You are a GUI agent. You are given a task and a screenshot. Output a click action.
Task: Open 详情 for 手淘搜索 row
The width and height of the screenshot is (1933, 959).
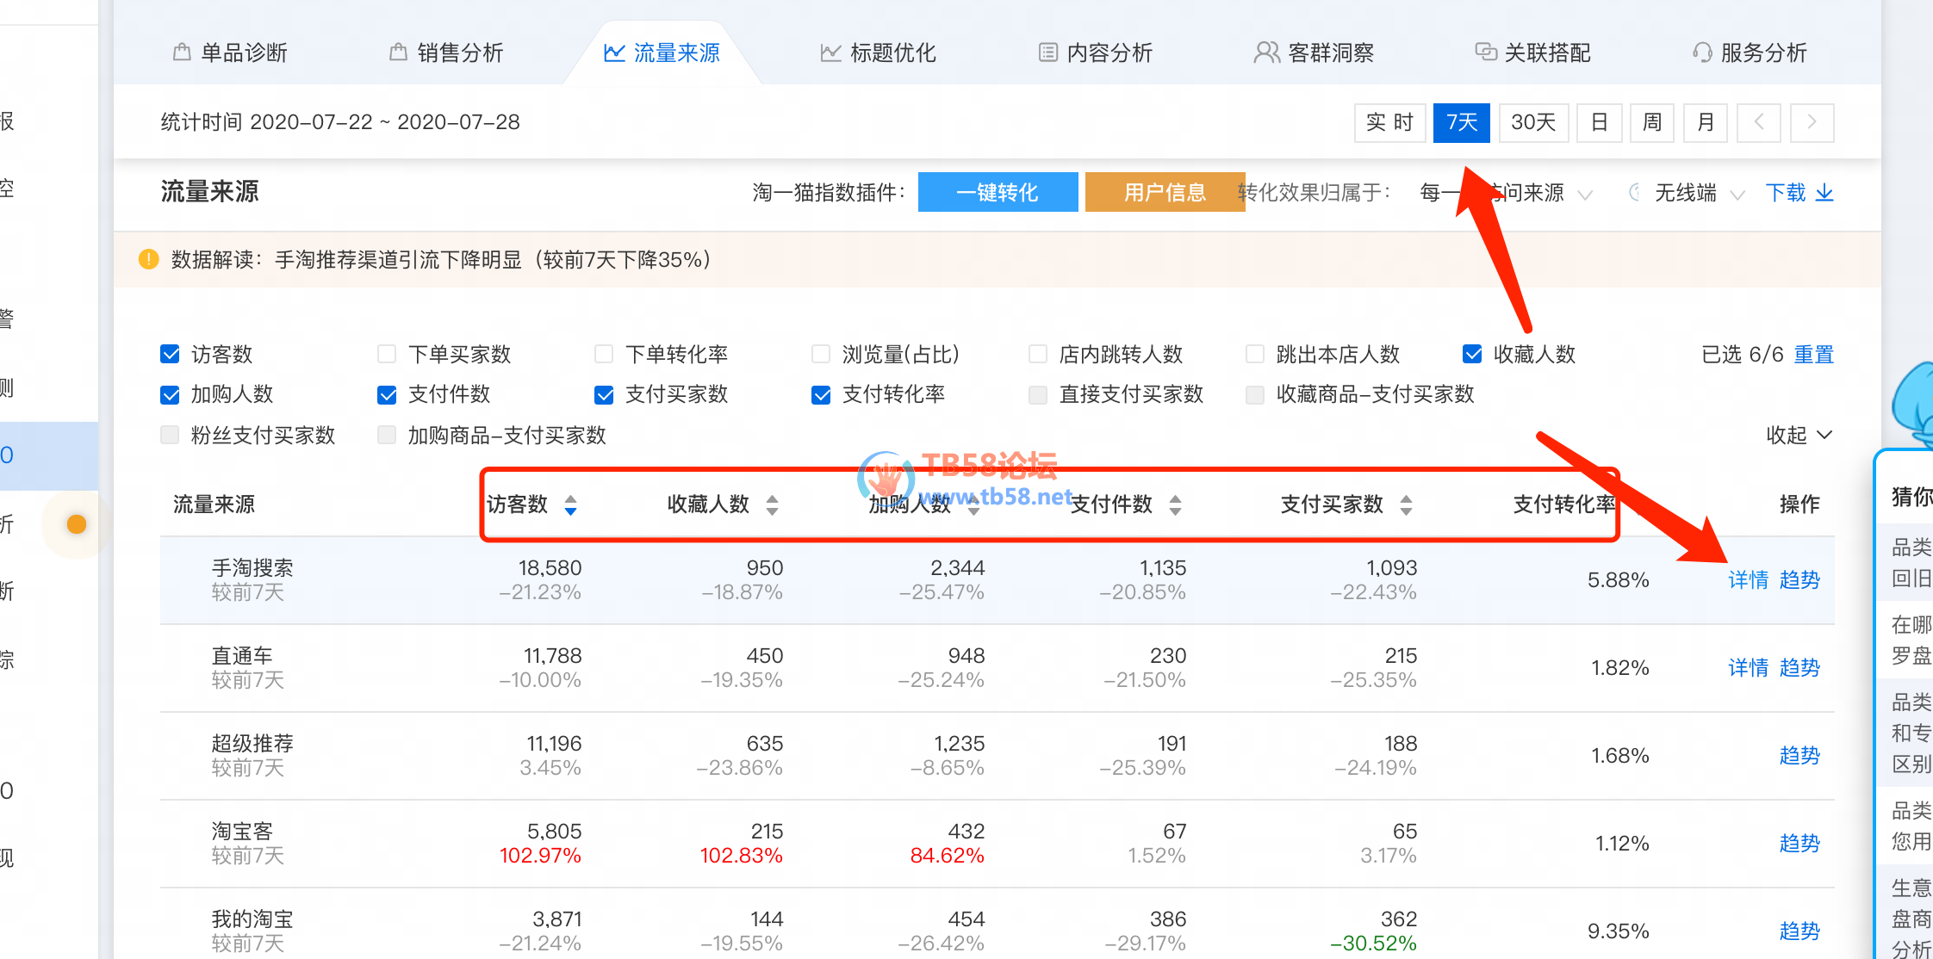[1749, 580]
